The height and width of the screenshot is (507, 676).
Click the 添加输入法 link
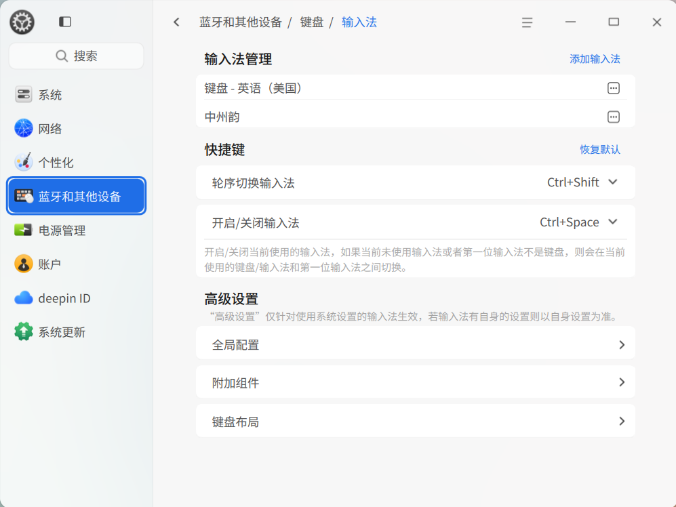(595, 59)
